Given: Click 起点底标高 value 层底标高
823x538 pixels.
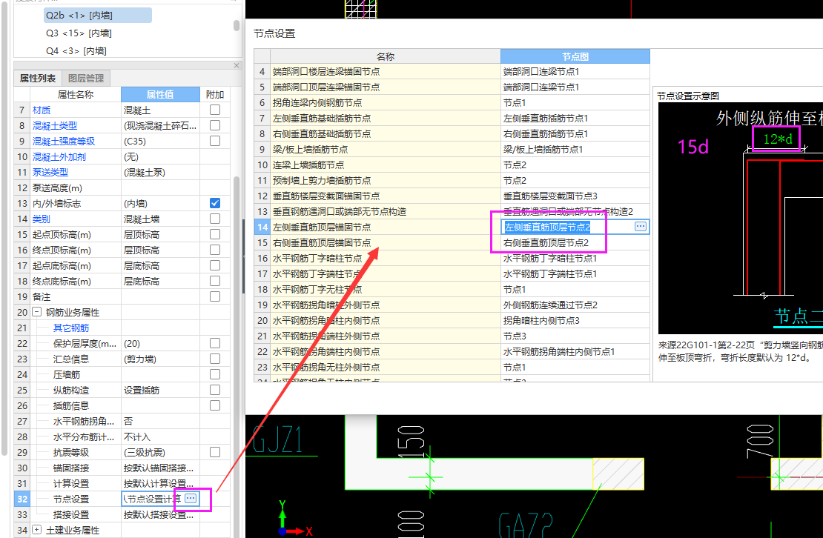Looking at the screenshot, I should [161, 265].
